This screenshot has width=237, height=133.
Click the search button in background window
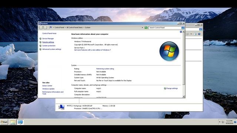pos(201,29)
